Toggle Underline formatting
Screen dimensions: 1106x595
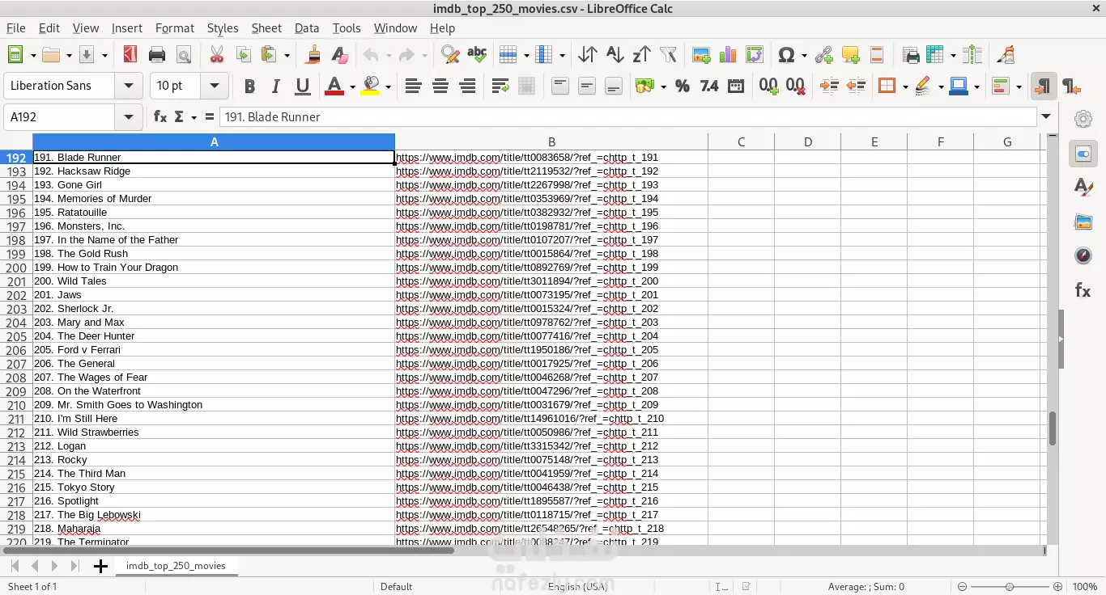click(x=303, y=86)
